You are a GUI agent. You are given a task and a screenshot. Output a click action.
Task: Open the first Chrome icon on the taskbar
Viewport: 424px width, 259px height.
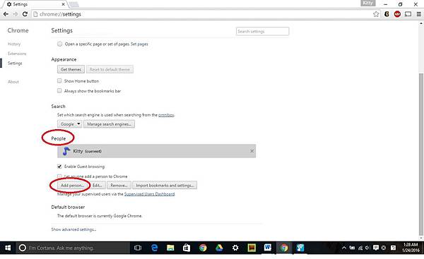(x=203, y=248)
